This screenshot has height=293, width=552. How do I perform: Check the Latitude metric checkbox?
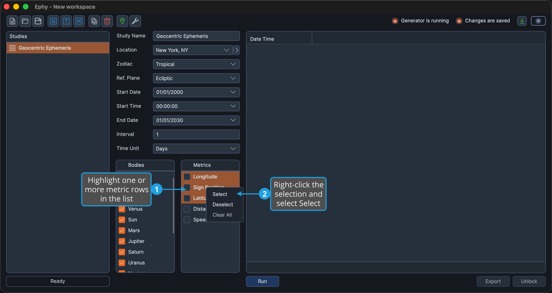(x=187, y=198)
